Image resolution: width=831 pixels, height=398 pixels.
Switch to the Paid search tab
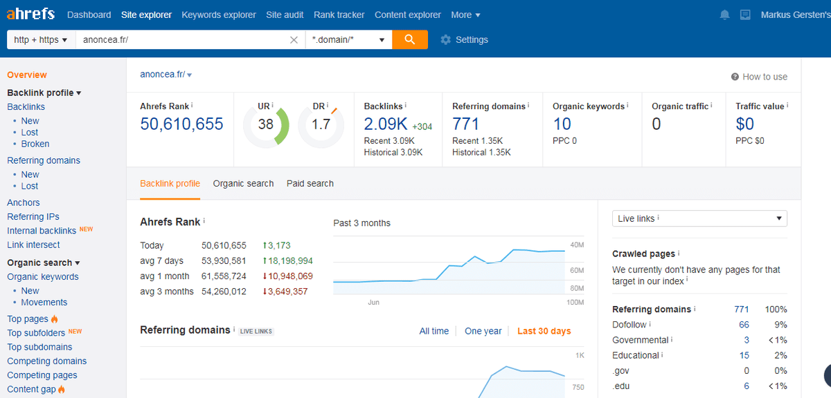click(310, 184)
